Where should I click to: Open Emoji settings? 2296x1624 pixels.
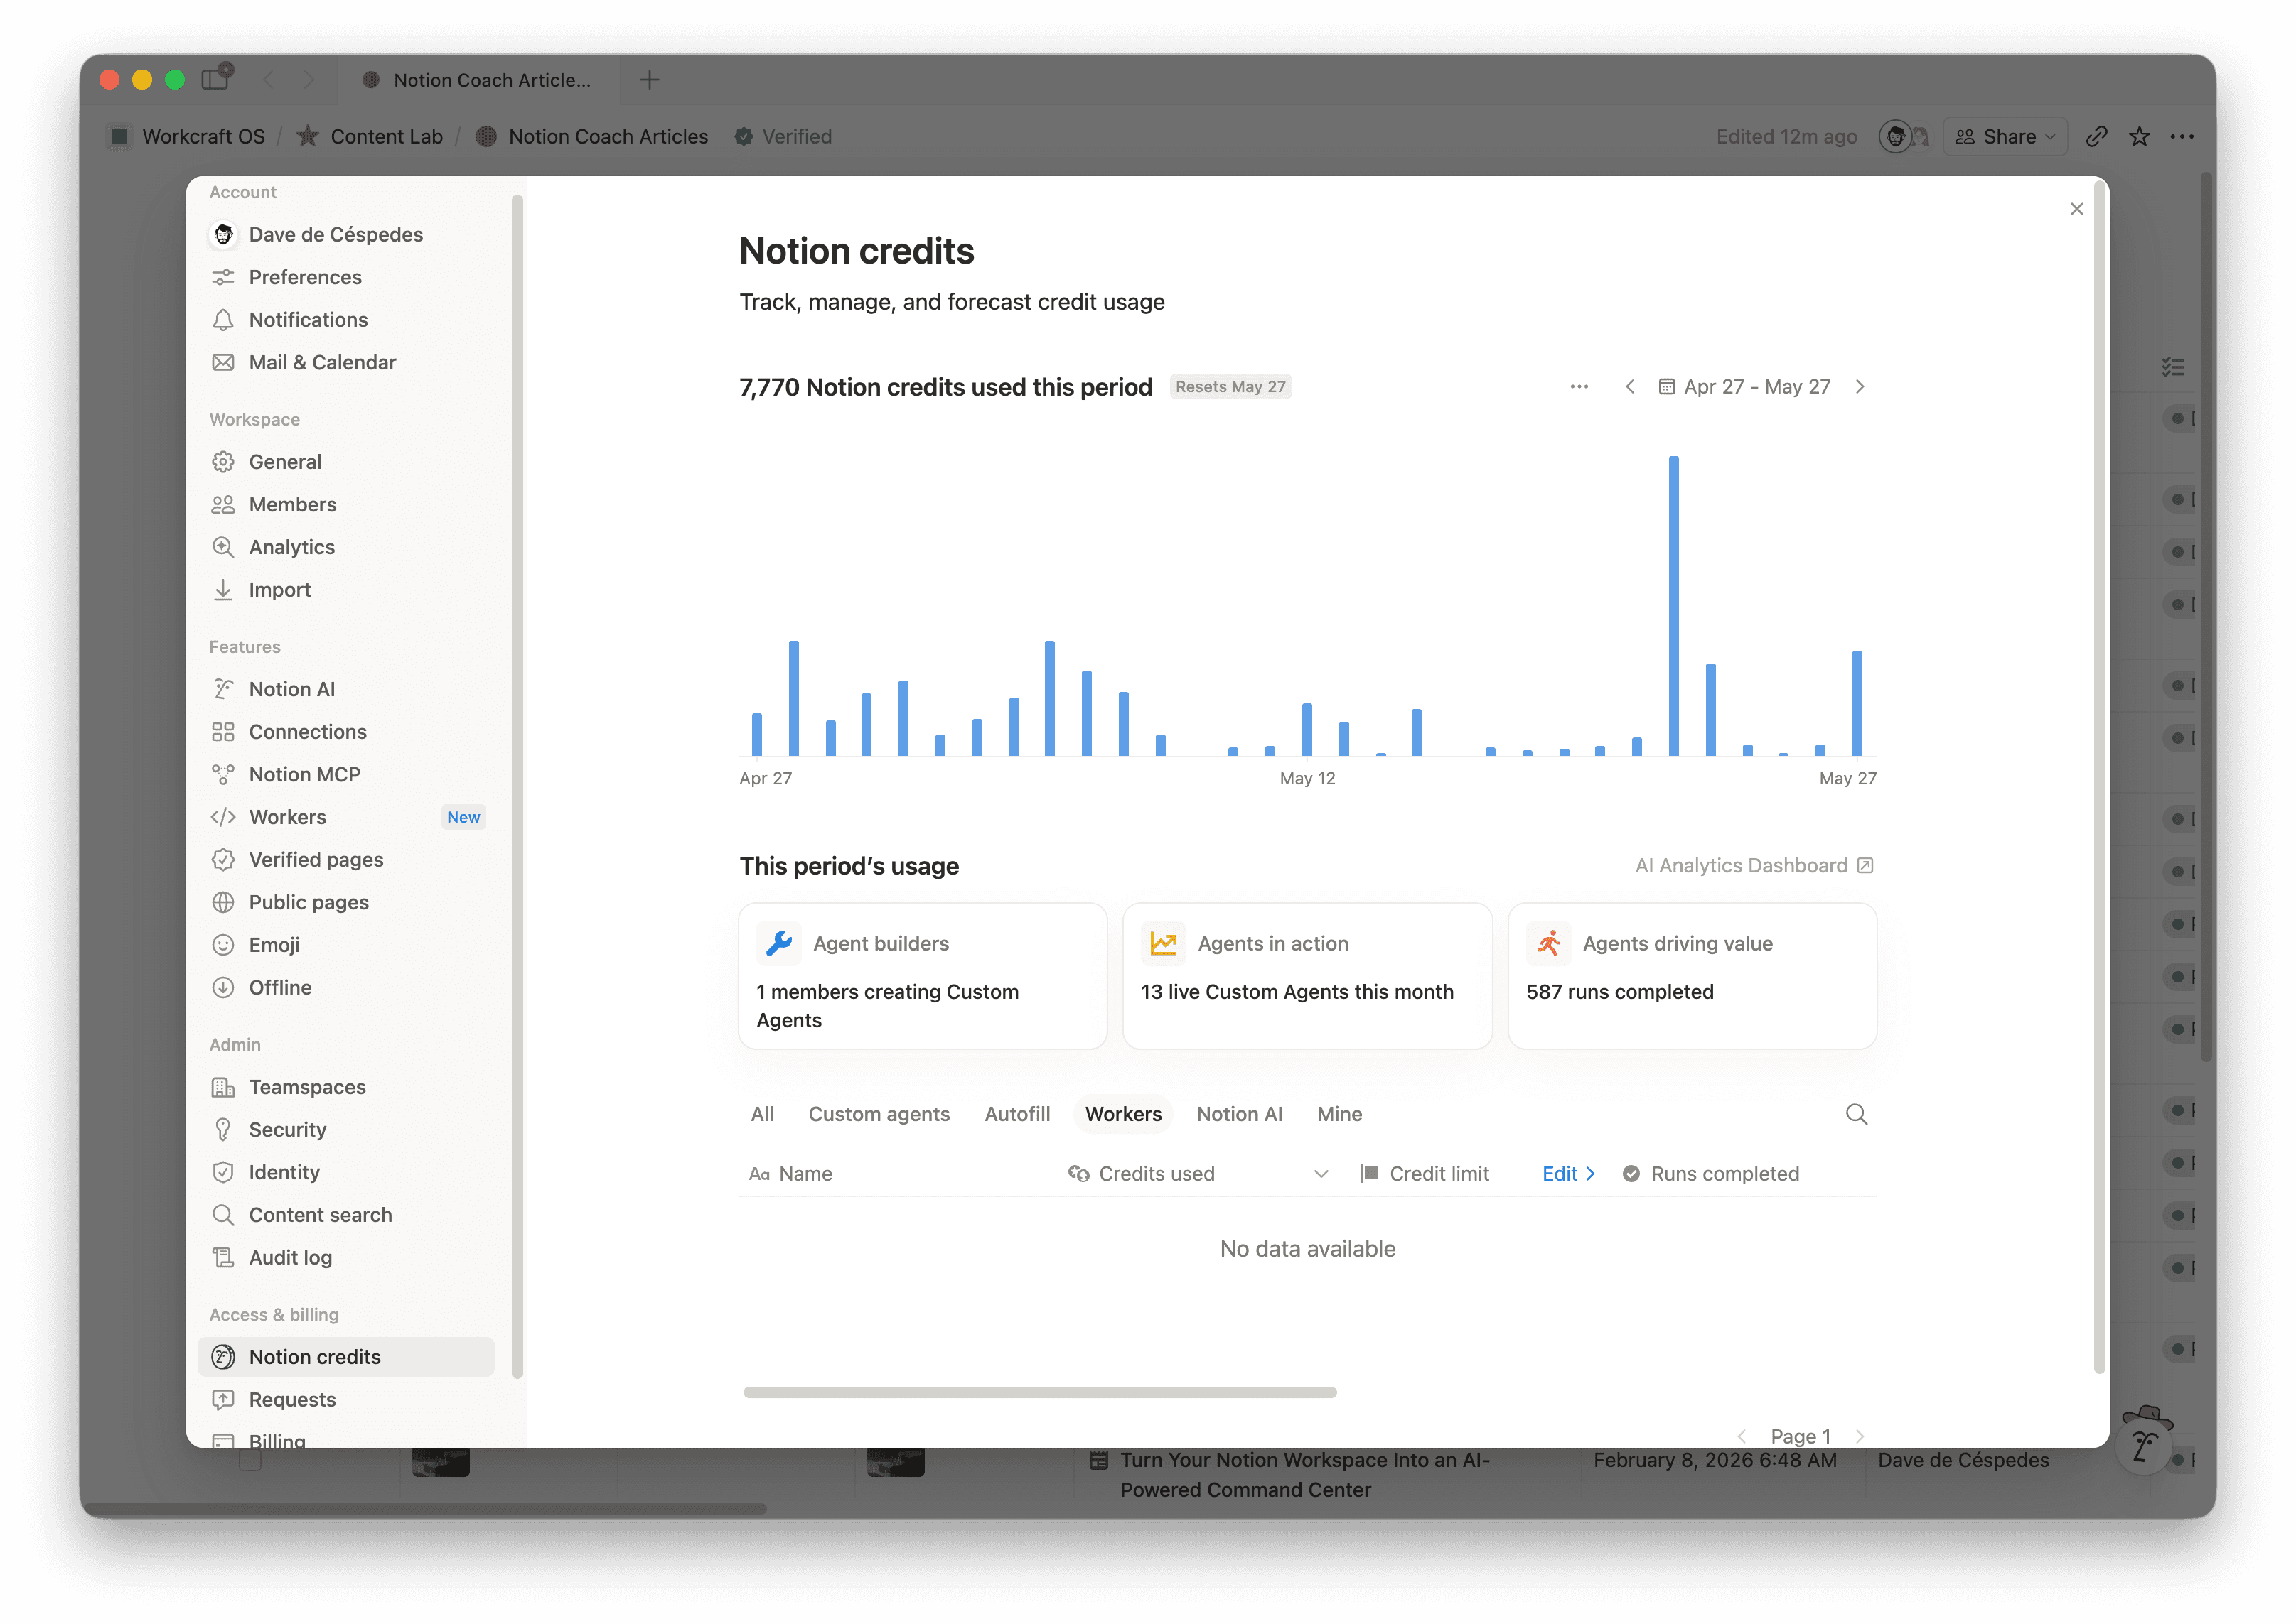coord(345,945)
